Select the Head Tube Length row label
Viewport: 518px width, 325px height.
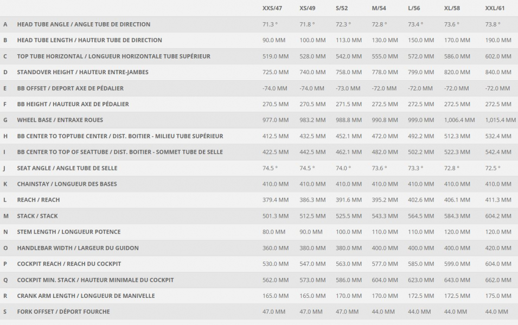[x=89, y=40]
